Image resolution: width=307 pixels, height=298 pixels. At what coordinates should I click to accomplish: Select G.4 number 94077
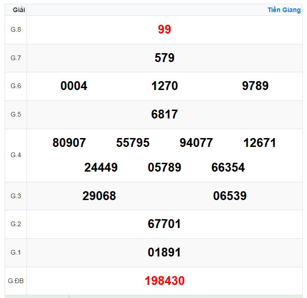(196, 143)
